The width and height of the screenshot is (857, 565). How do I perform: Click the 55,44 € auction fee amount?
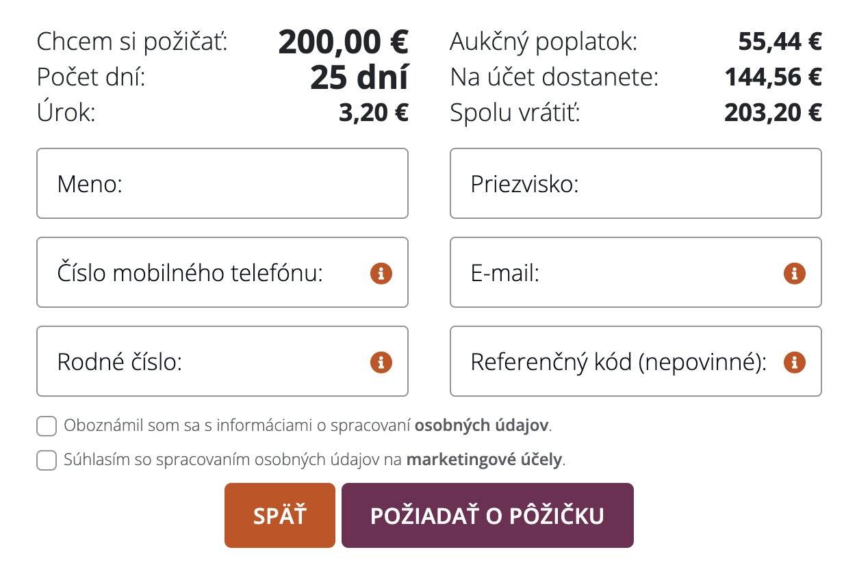coord(780,42)
